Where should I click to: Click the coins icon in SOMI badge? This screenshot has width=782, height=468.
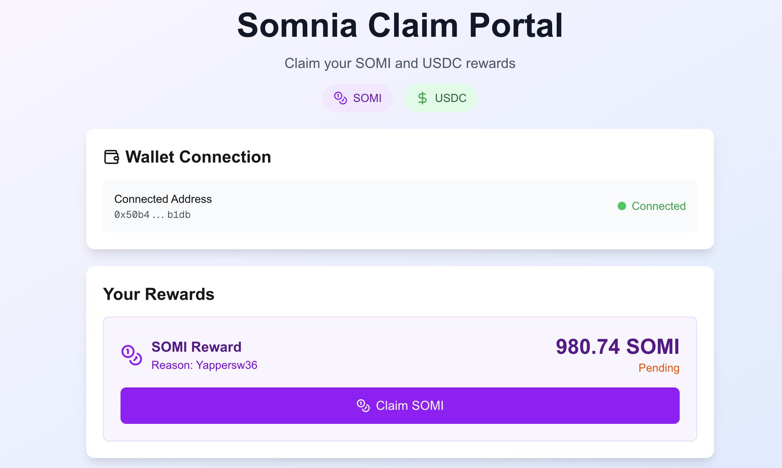[x=340, y=98]
